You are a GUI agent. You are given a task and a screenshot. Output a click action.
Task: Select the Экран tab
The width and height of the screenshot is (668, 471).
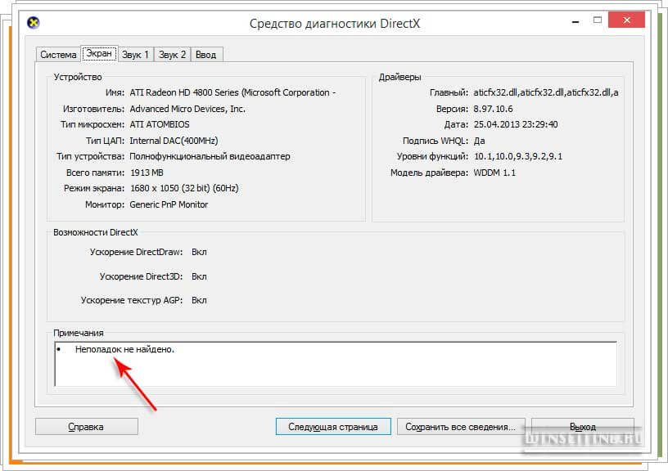[99, 54]
